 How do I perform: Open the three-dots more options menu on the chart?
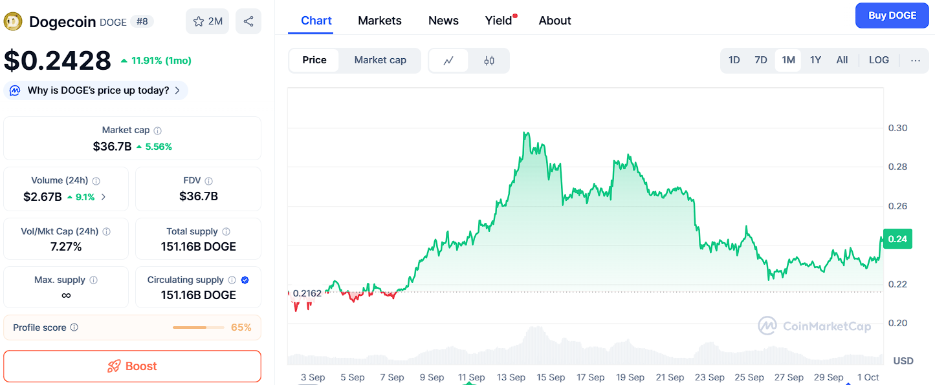click(x=915, y=60)
